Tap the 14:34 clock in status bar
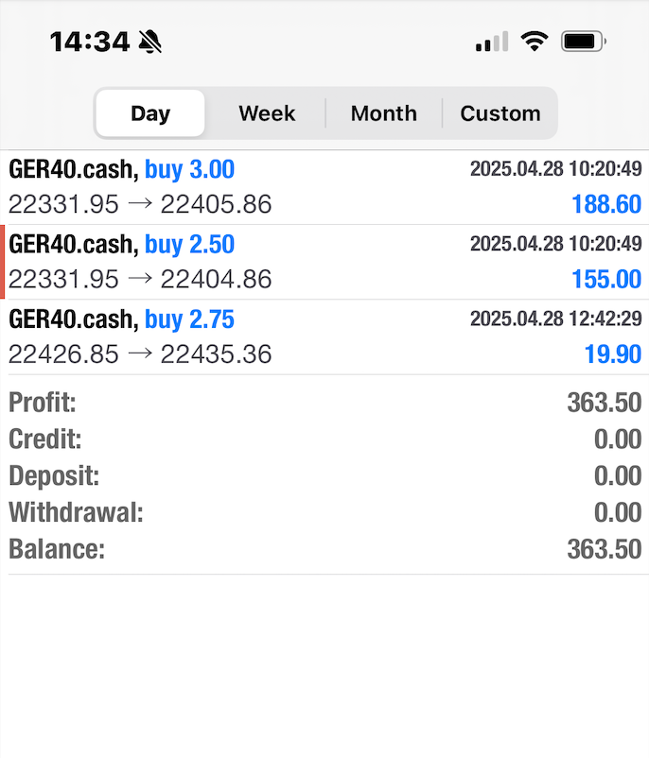The image size is (649, 758). coord(88,42)
